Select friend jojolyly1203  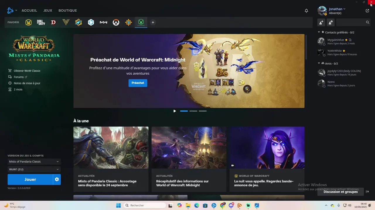pyautogui.click(x=344, y=73)
